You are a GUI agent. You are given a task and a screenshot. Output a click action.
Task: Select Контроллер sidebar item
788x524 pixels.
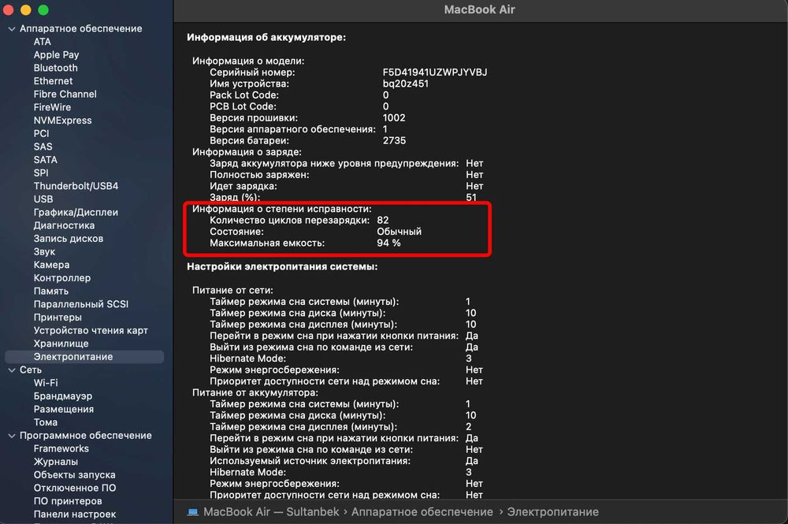(x=61, y=278)
